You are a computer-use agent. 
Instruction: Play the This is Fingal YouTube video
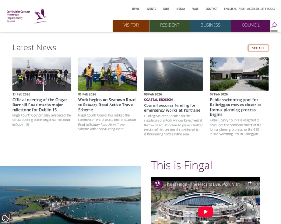(x=206, y=212)
